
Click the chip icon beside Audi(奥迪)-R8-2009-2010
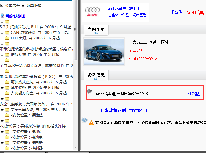(89, 91)
